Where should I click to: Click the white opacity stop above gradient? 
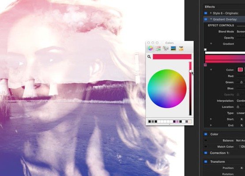[205, 50]
